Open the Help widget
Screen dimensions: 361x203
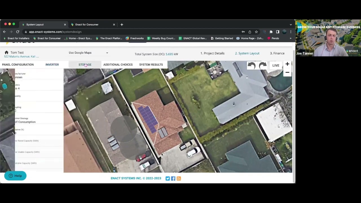pyautogui.click(x=15, y=176)
